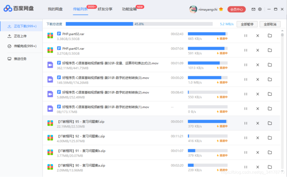Pause 复习问题集c.zip download
The height and width of the screenshot is (177, 287).
[x=246, y=138]
